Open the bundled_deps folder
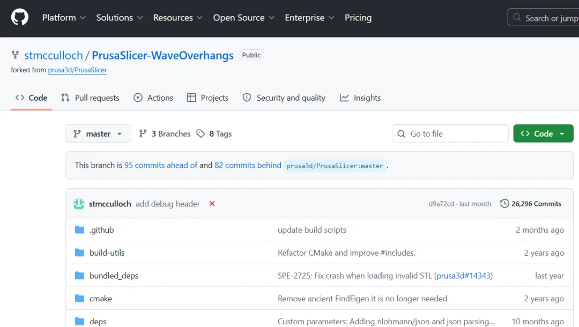Image resolution: width=579 pixels, height=327 pixels. coord(114,276)
